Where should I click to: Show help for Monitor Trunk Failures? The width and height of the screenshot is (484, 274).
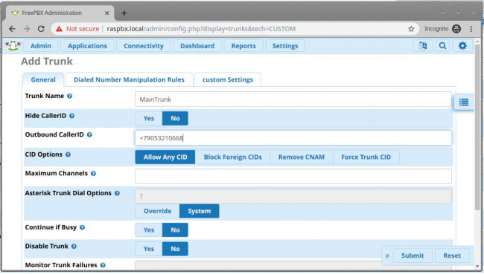pos(103,265)
